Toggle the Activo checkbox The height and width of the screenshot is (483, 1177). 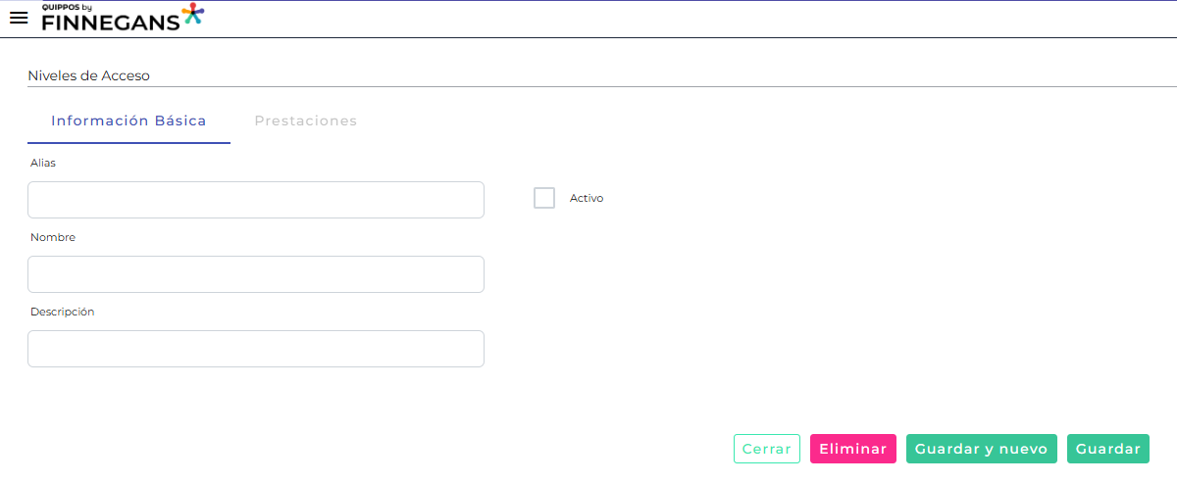pyautogui.click(x=544, y=198)
